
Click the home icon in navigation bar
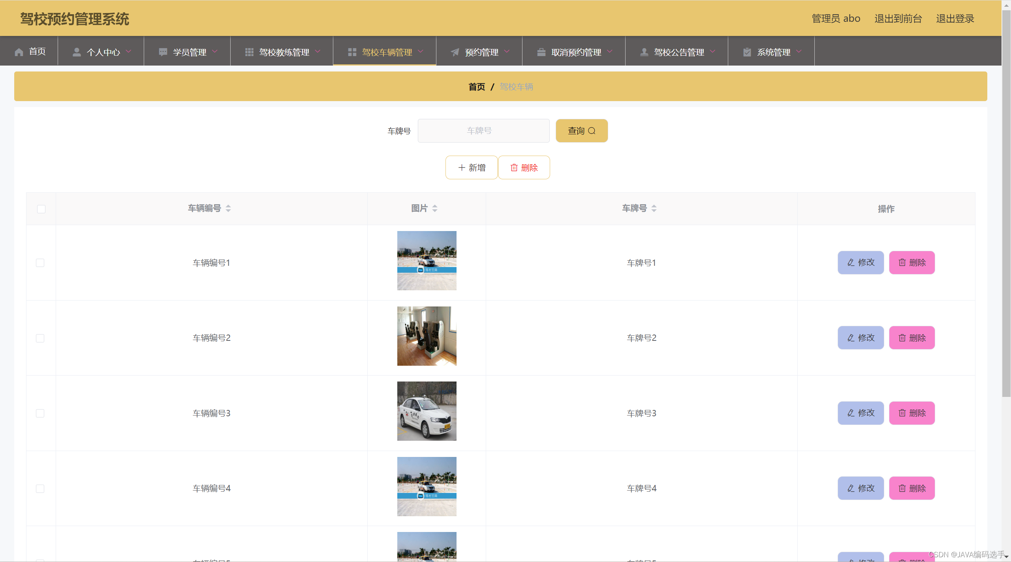(x=19, y=52)
